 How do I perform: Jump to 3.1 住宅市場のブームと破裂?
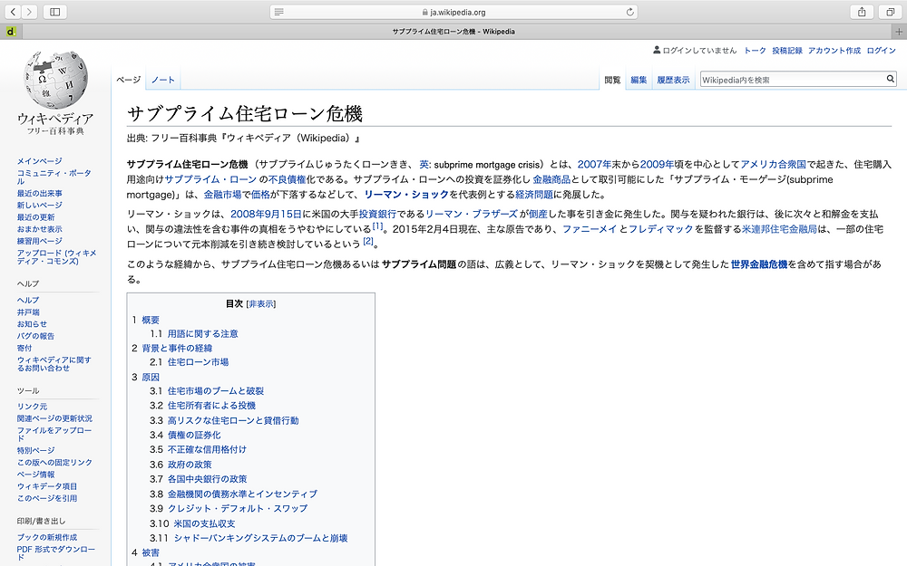coord(207,391)
